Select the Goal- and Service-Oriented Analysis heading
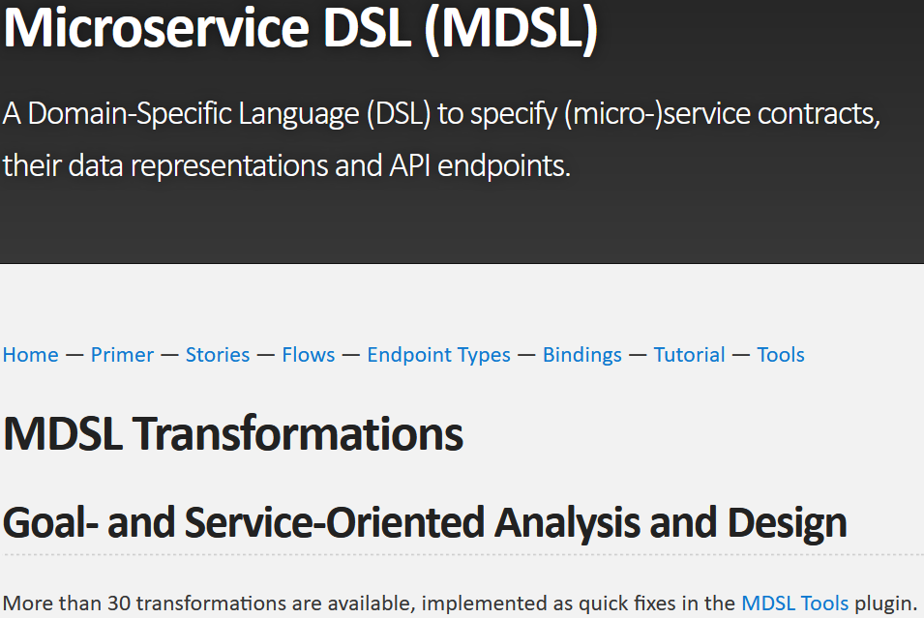The width and height of the screenshot is (924, 618). [x=425, y=522]
